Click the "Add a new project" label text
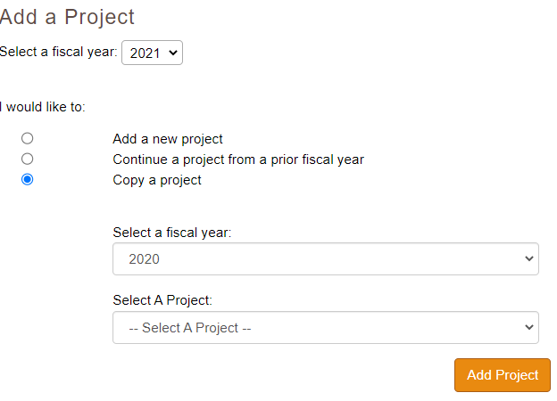The width and height of the screenshot is (557, 401). [168, 139]
